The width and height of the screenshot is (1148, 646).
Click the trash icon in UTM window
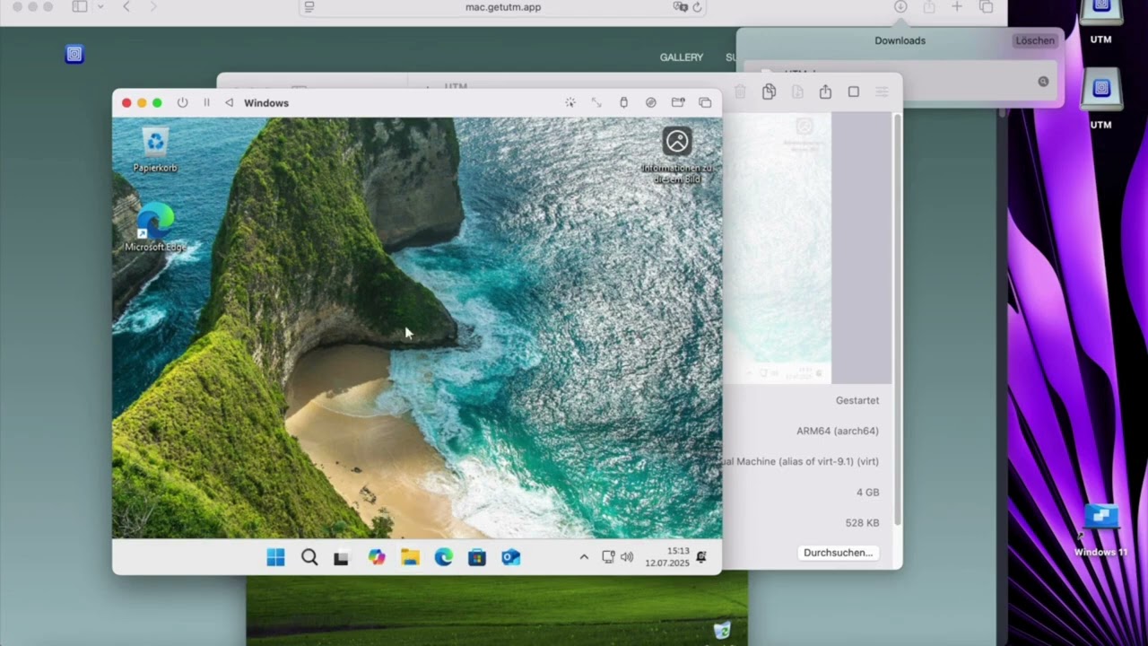pos(740,92)
